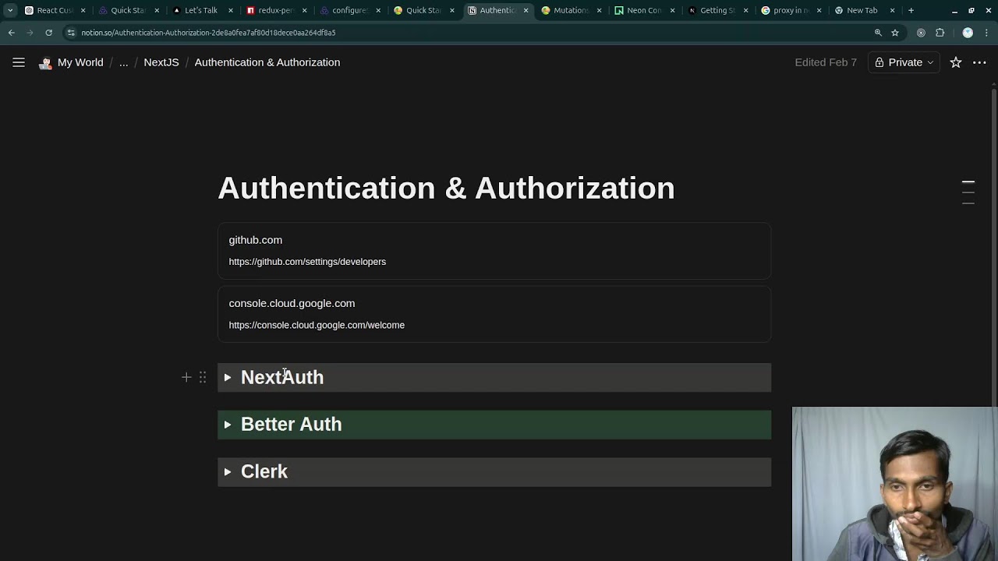Open the Notion sidebar hamburger menu
Image resolution: width=998 pixels, height=561 pixels.
19,62
